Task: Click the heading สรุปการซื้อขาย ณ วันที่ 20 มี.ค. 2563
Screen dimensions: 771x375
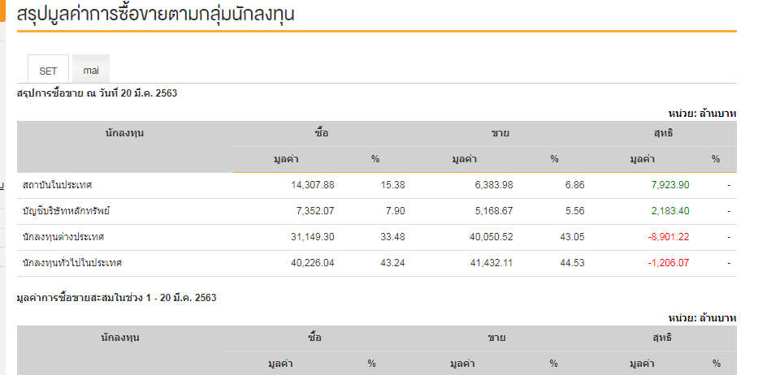Action: pos(97,93)
